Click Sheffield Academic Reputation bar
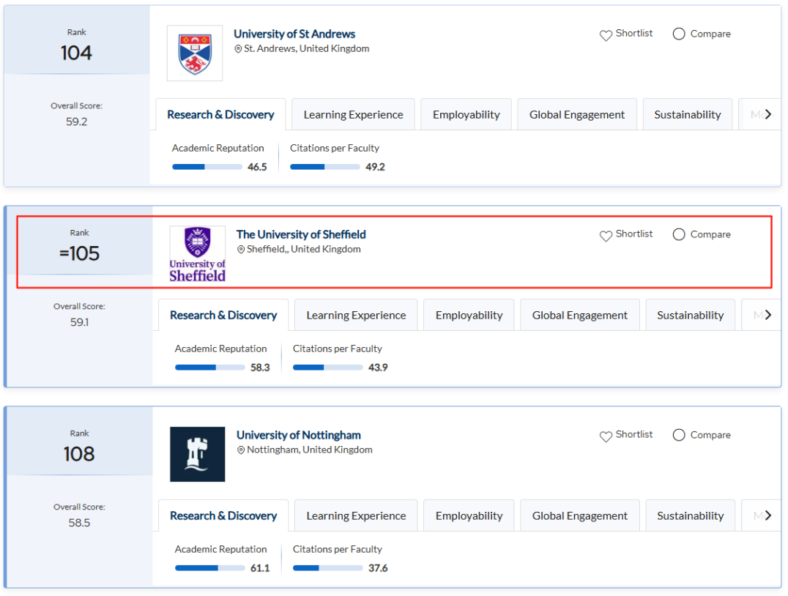The width and height of the screenshot is (788, 596). [210, 368]
